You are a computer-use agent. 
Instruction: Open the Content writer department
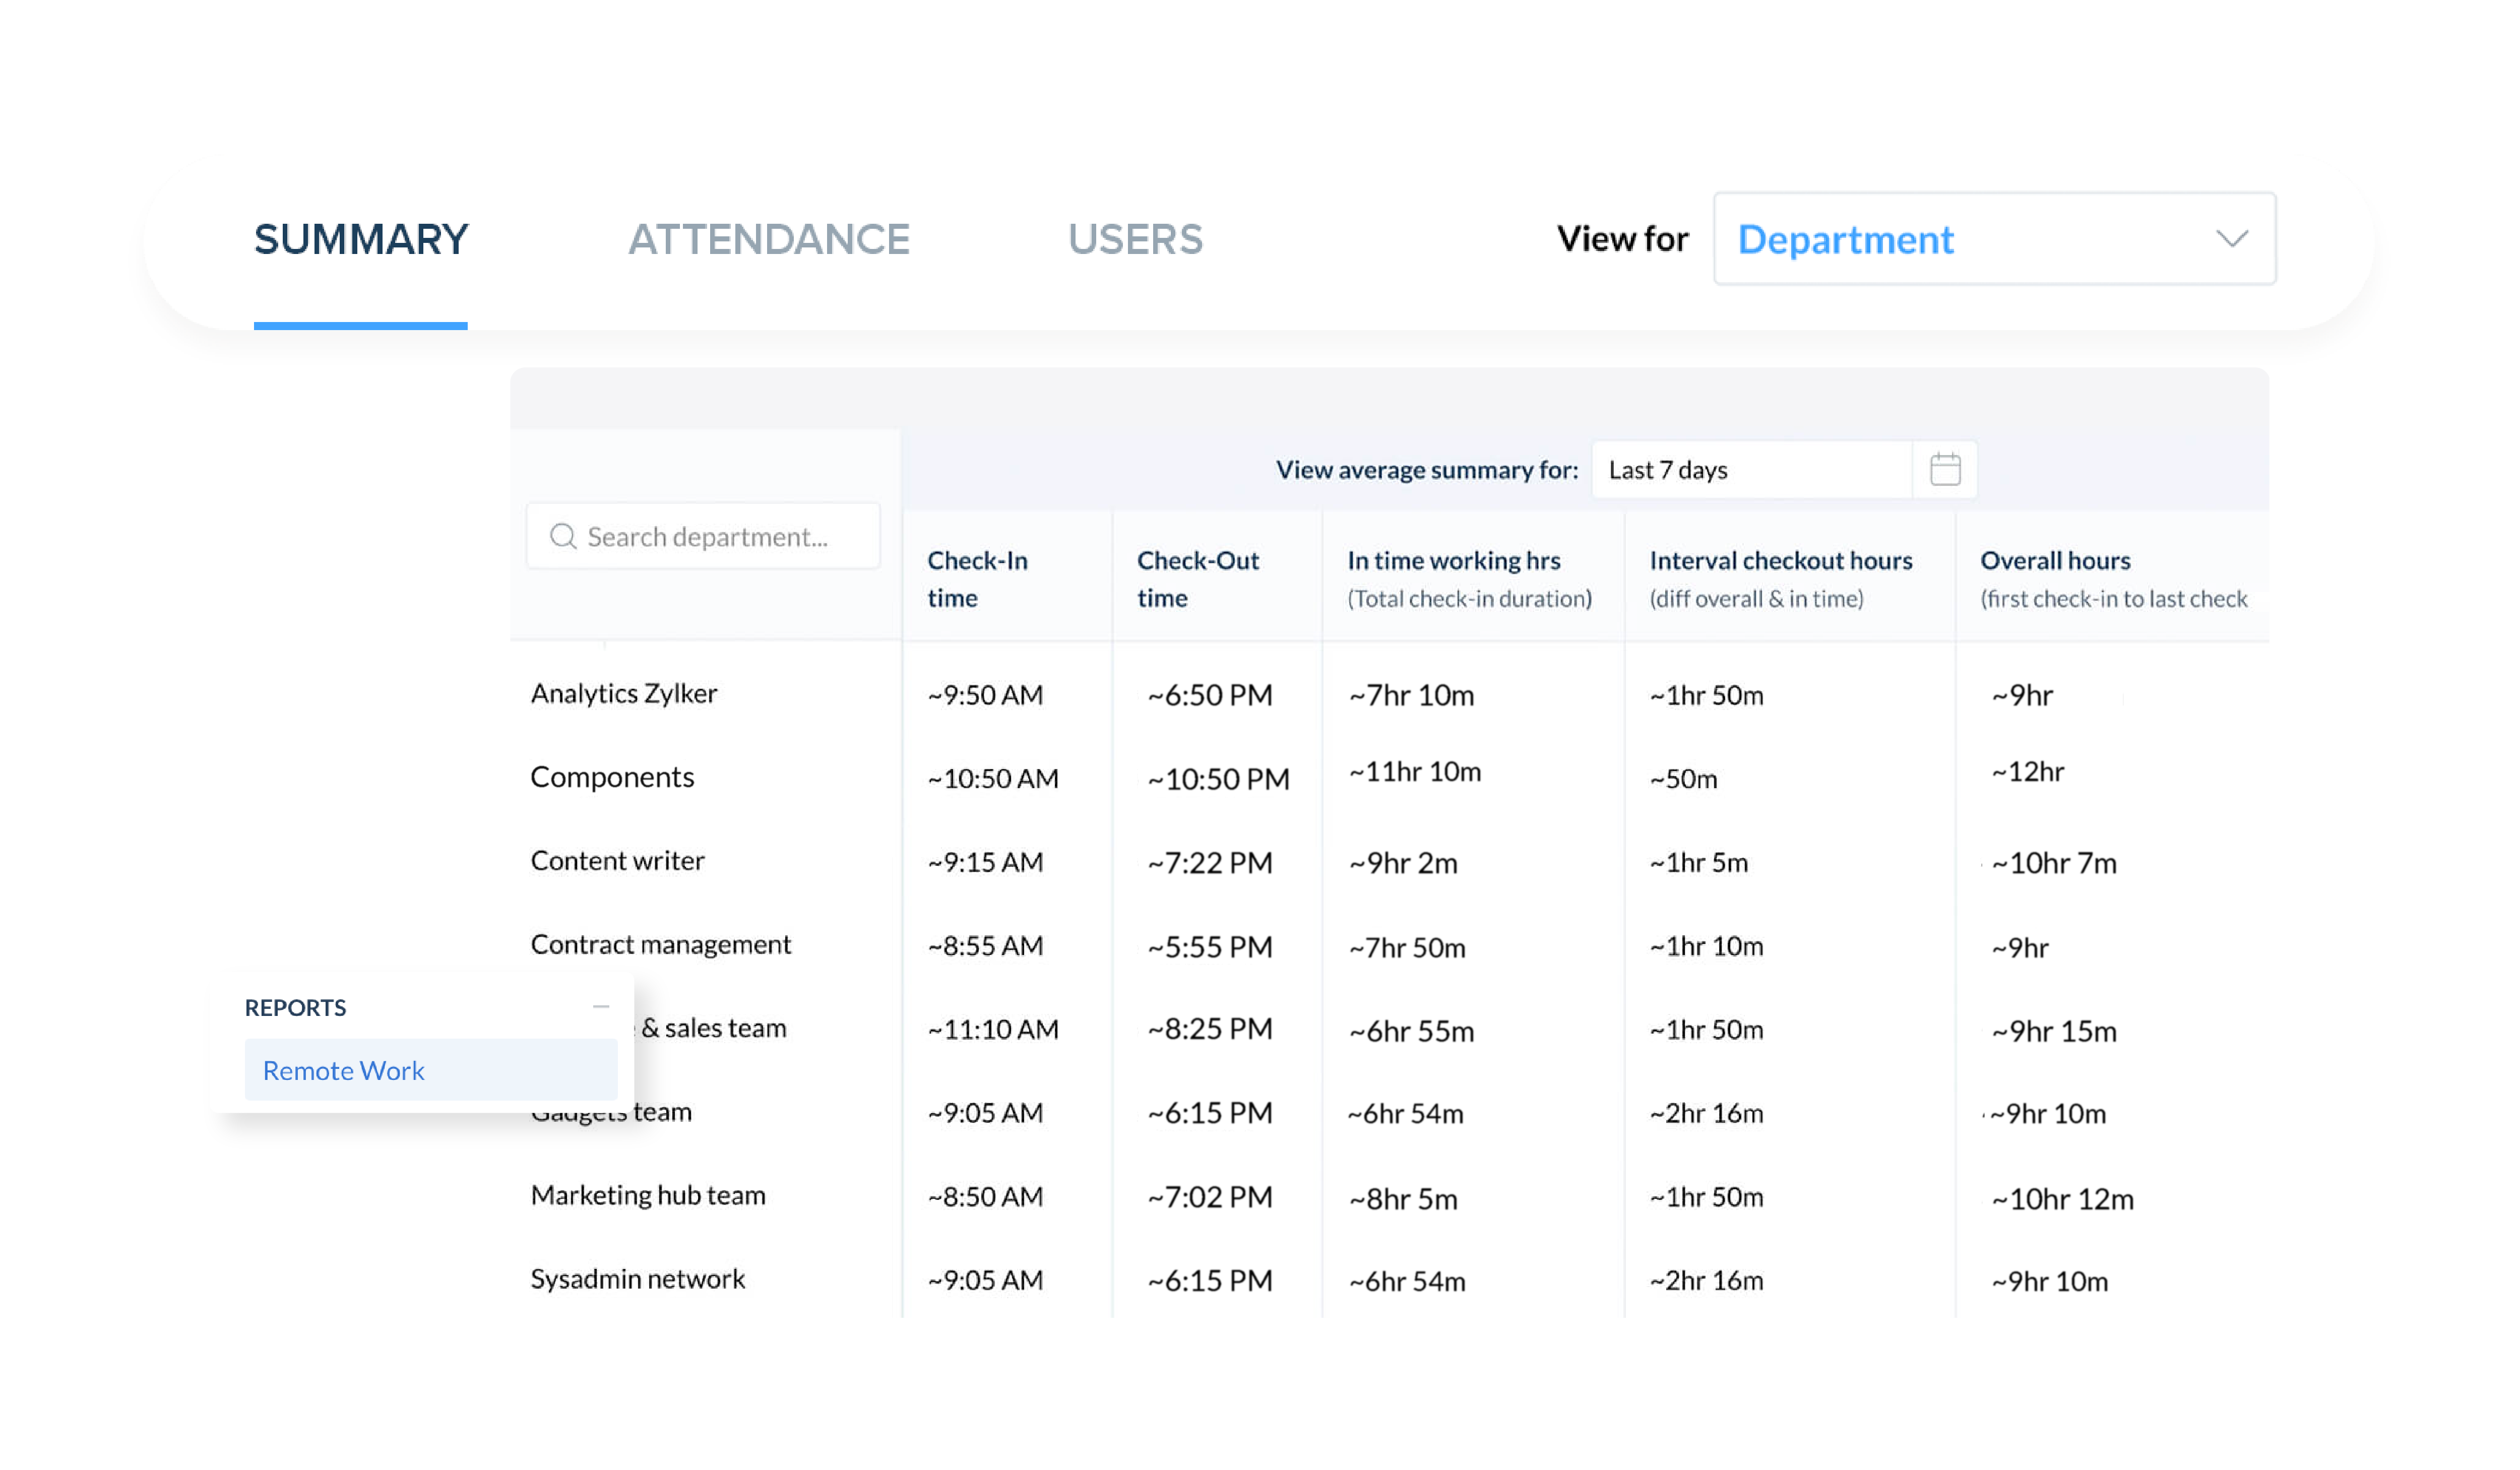(x=617, y=860)
